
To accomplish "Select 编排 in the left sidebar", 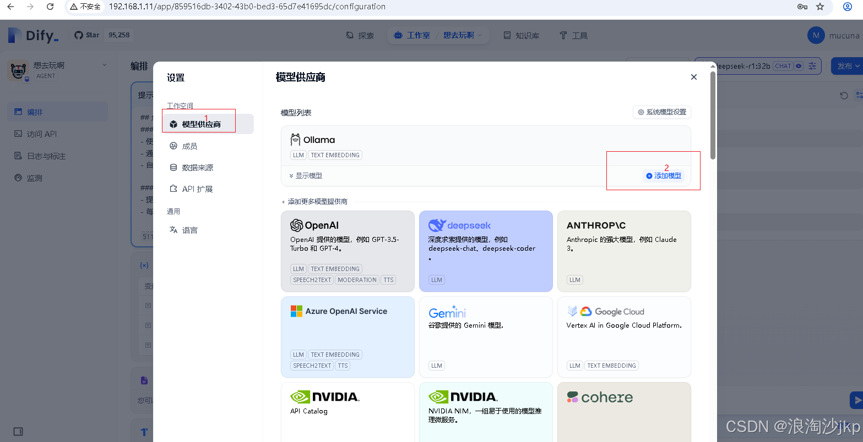I will 57,112.
